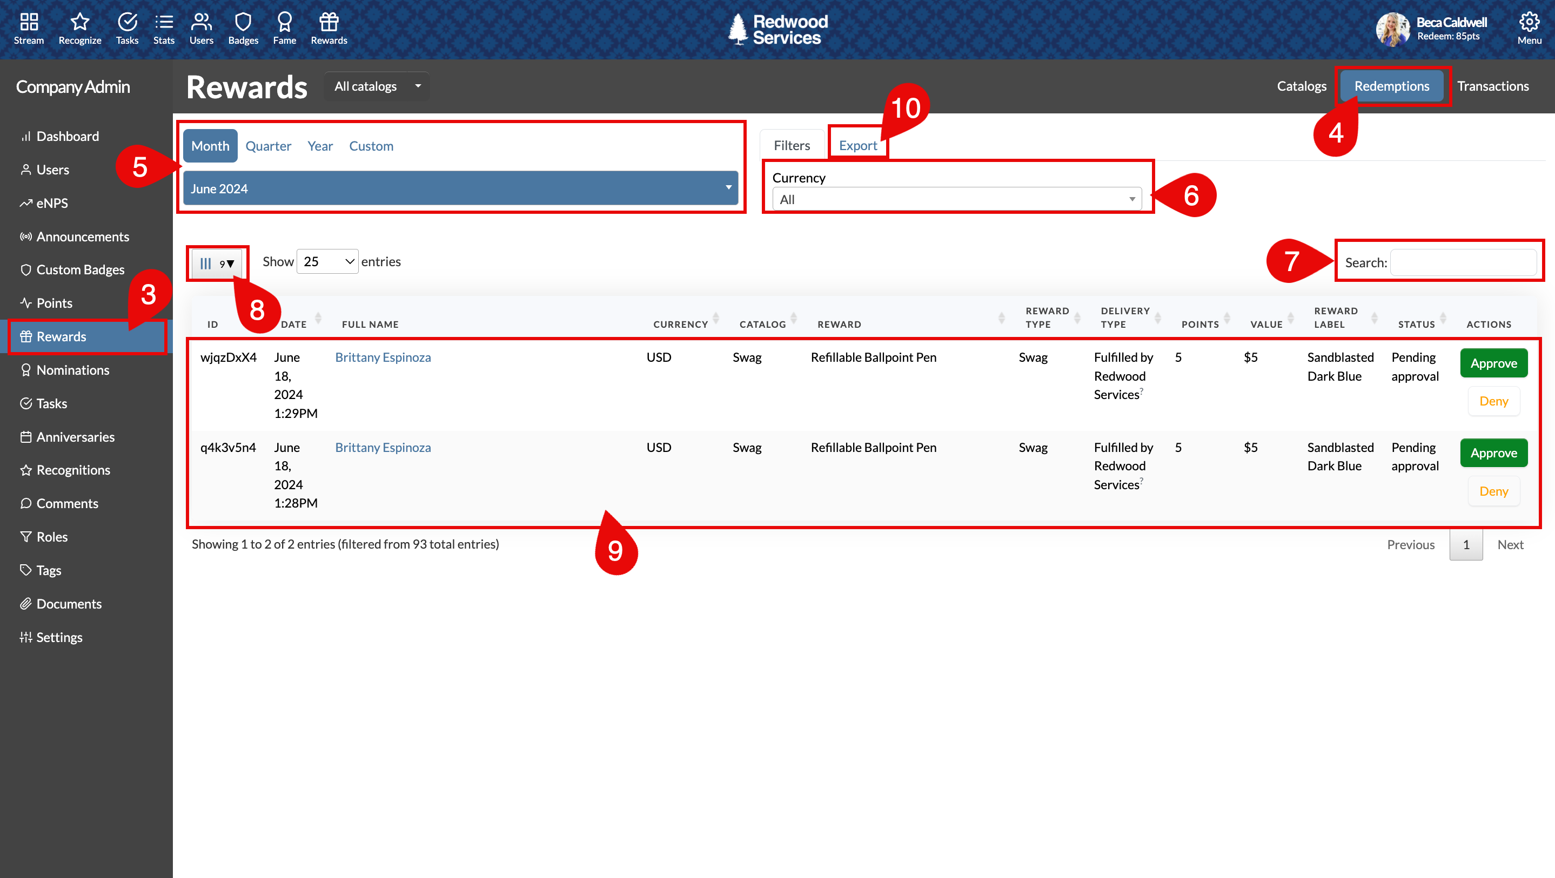
Task: Approve redemption wjqzDxX4
Action: 1493,363
